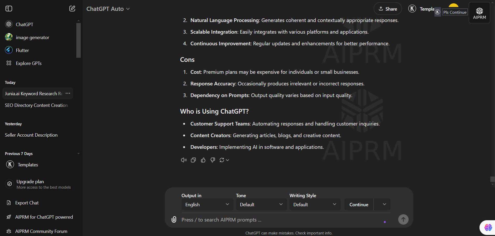This screenshot has height=236, width=495.
Task: Copy the response with the copy icon
Action: (x=193, y=160)
